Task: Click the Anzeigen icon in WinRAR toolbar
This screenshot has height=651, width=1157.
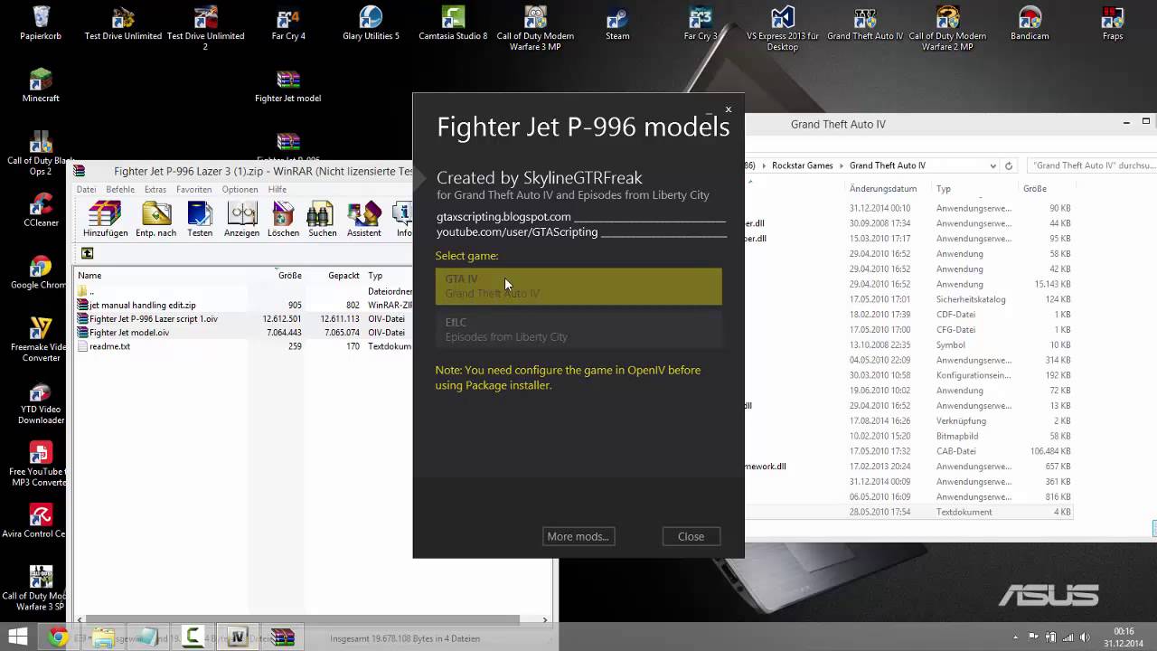Action: [x=241, y=220]
